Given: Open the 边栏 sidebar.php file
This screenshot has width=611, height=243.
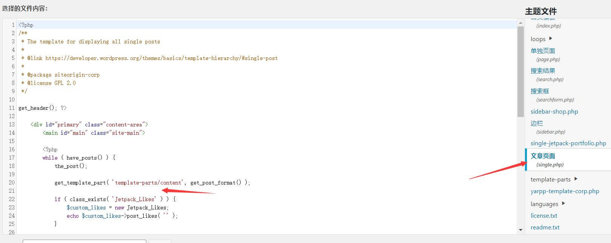Looking at the screenshot, I should (x=537, y=123).
